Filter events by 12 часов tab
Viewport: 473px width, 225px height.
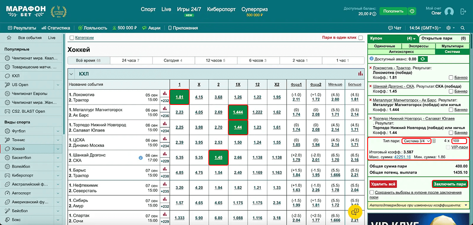pyautogui.click(x=216, y=60)
